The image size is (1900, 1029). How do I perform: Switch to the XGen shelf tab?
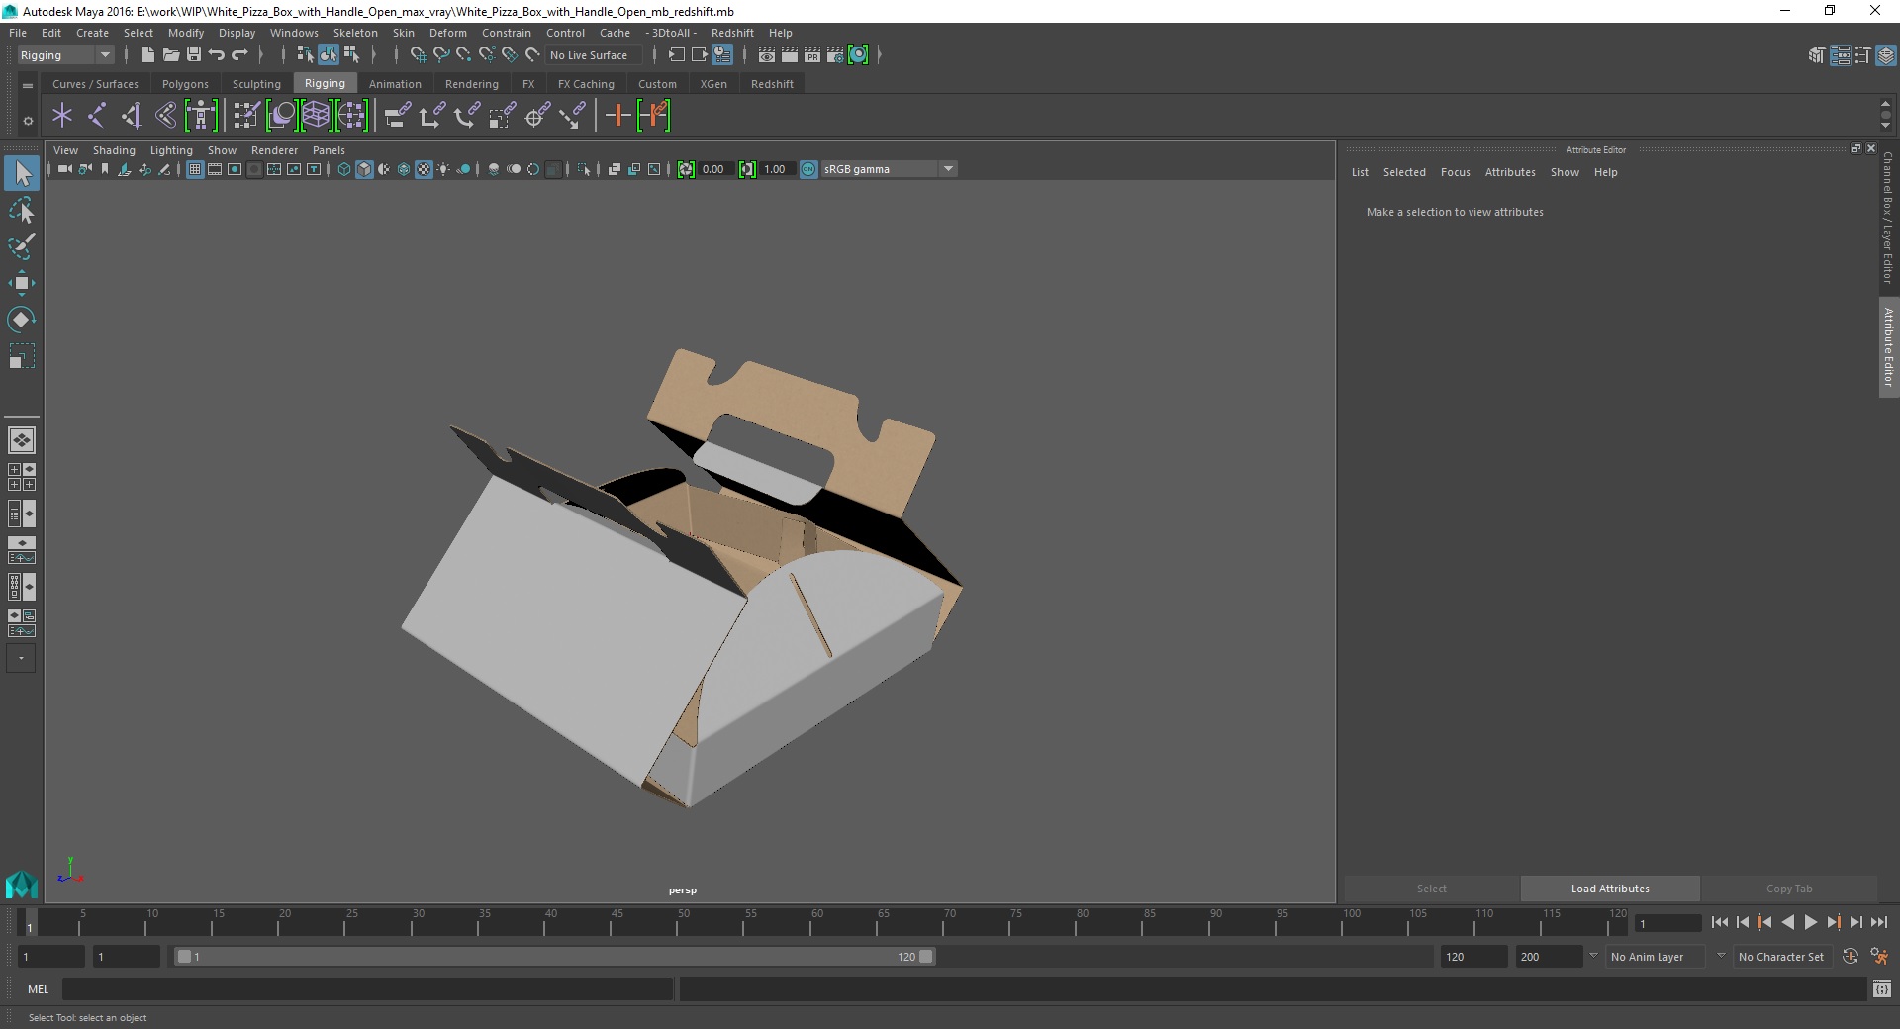point(713,84)
